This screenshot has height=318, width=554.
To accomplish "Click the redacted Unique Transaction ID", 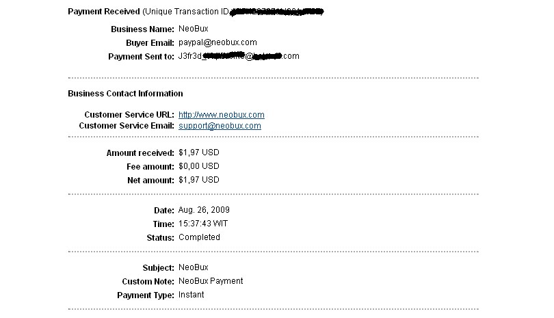I will [277, 12].
